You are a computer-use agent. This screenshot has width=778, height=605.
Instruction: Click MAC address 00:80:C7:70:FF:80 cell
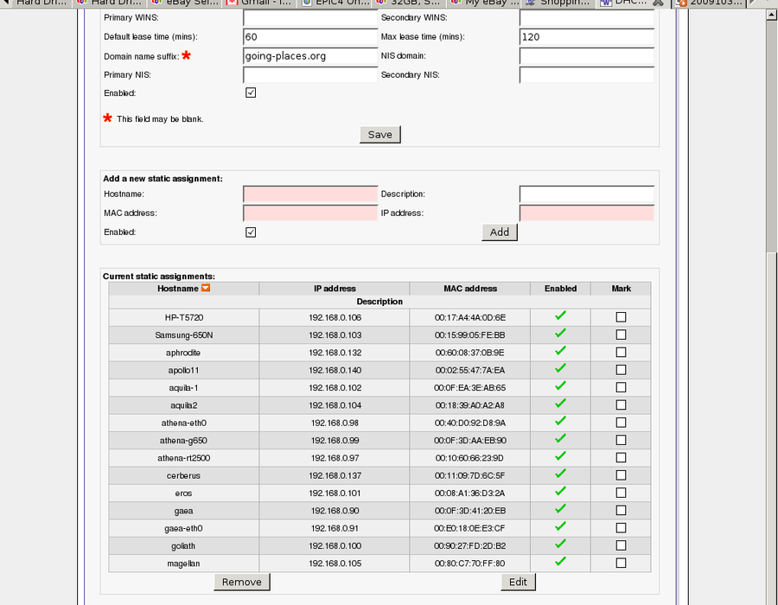click(470, 564)
